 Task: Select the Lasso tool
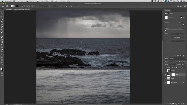[2, 17]
